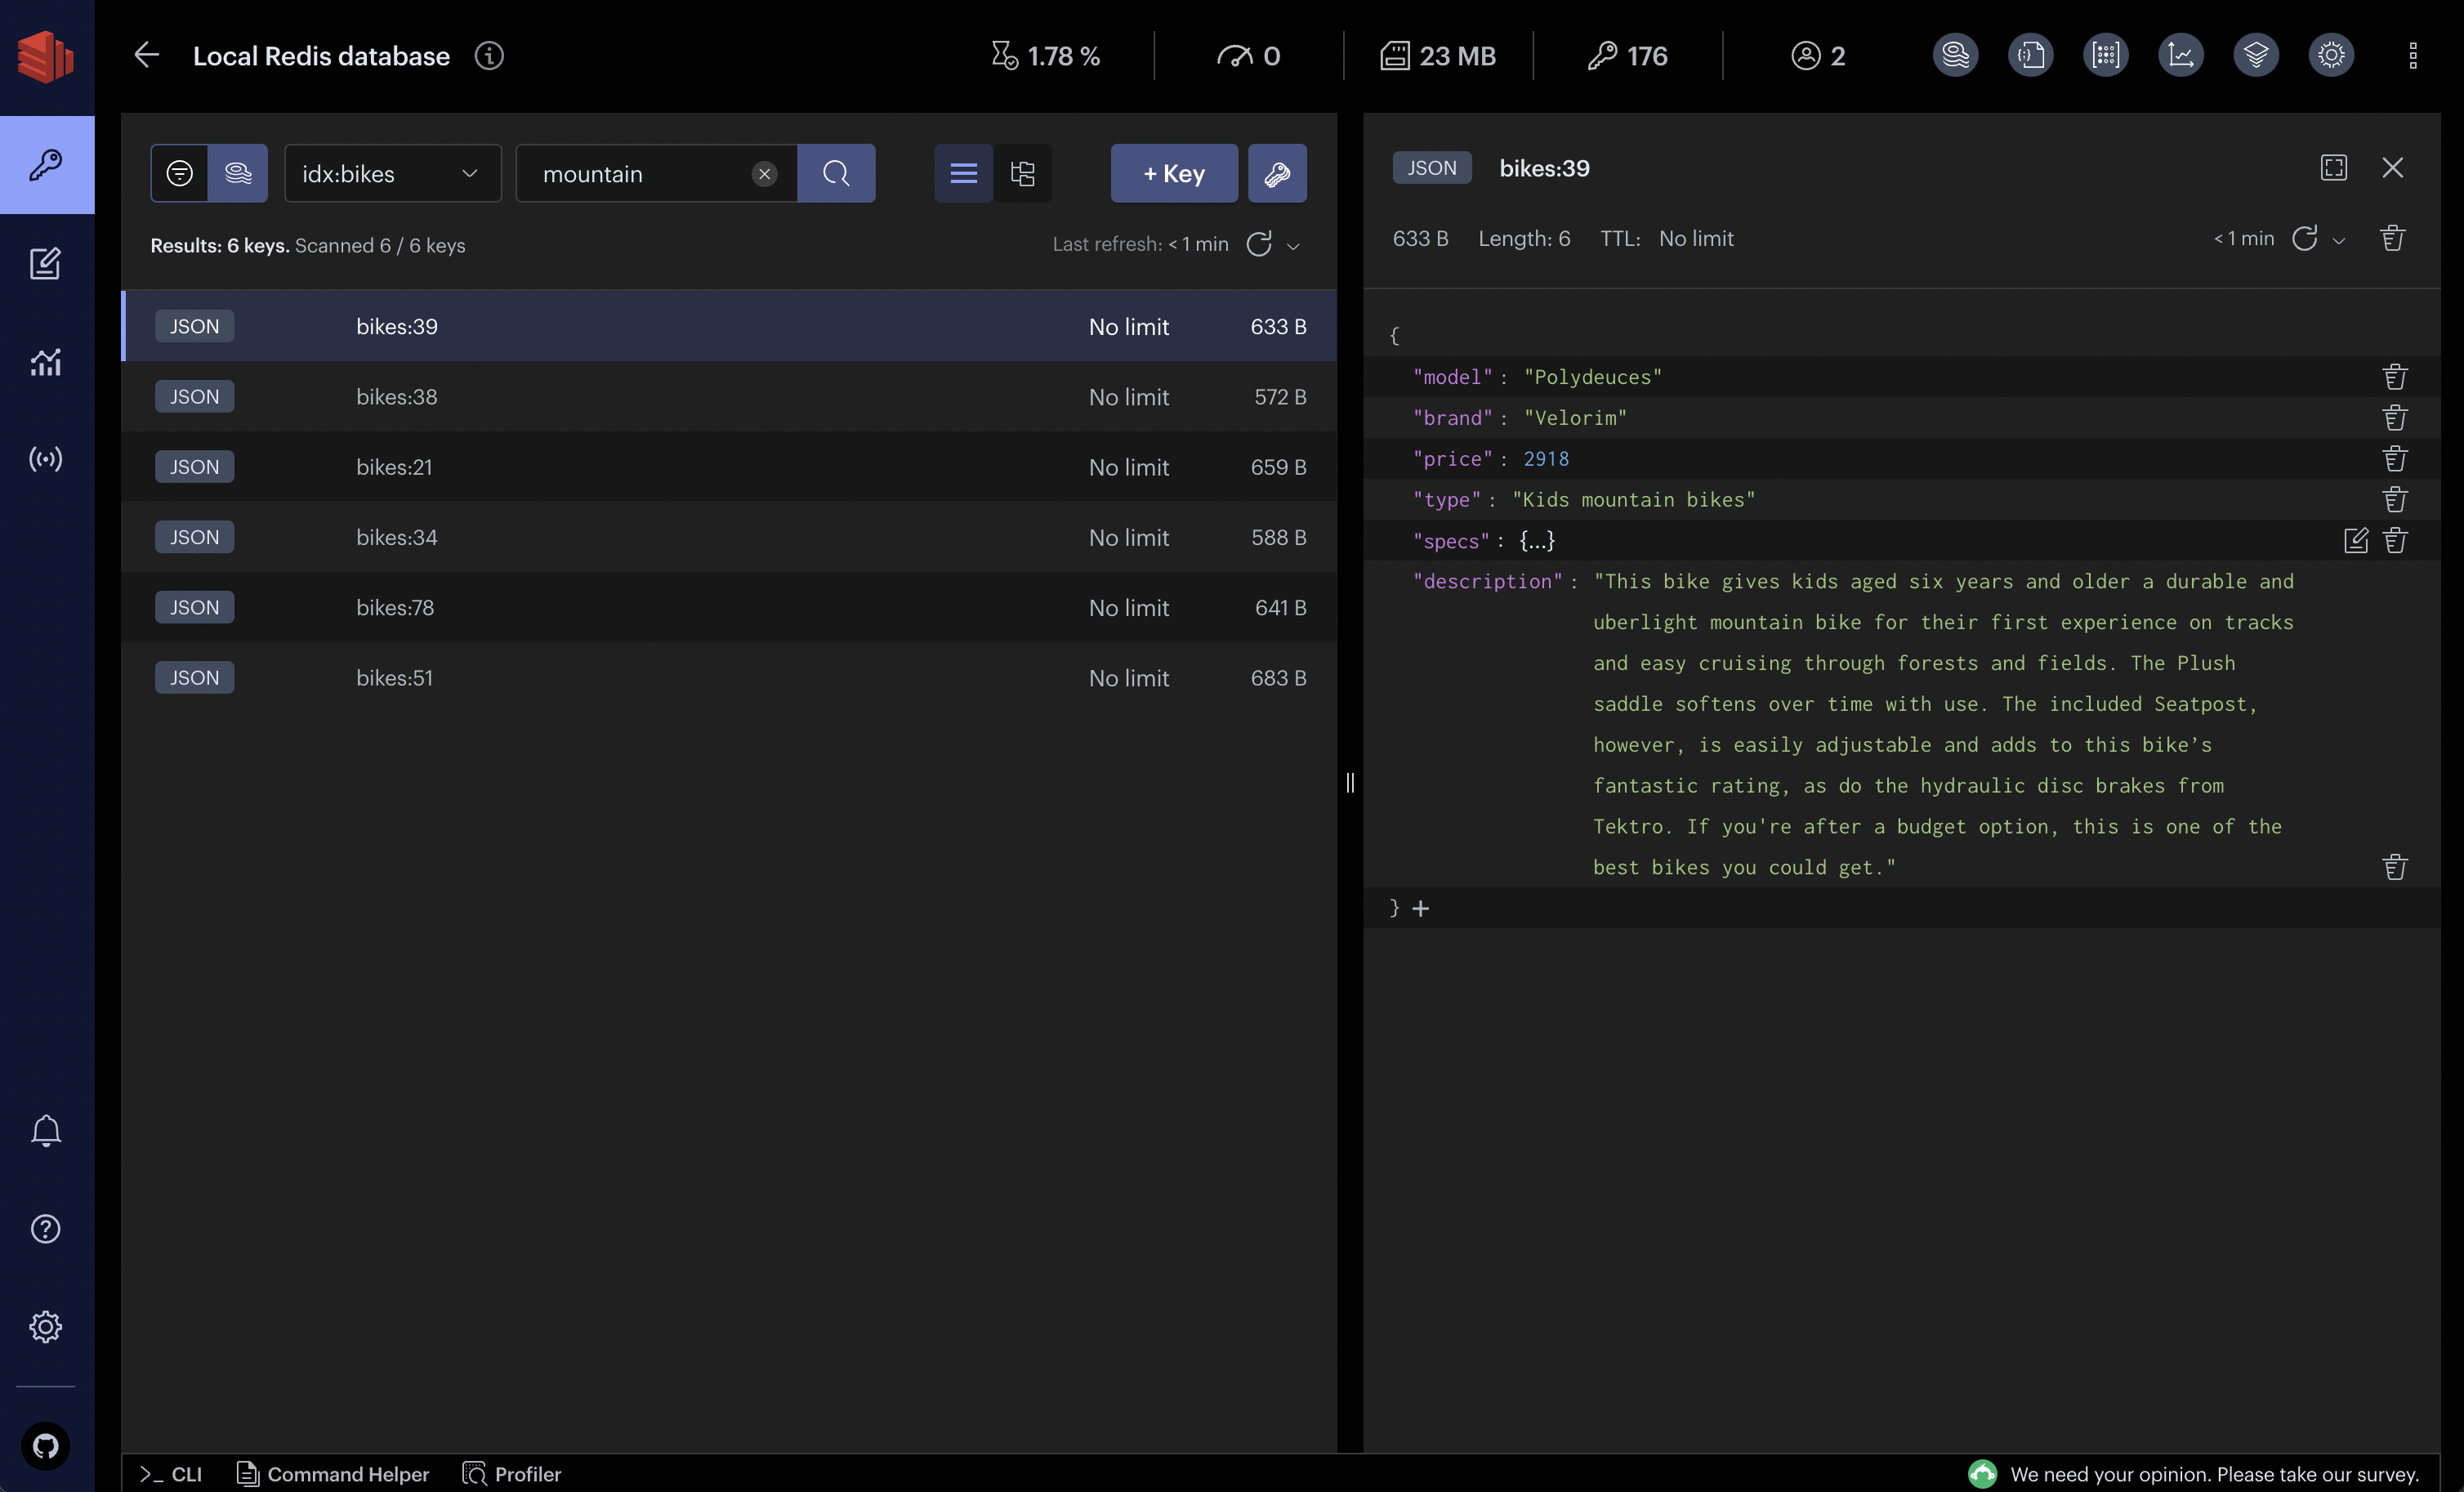Switch to search mode with the index toggle
This screenshot has height=1492, width=2464.
point(238,173)
